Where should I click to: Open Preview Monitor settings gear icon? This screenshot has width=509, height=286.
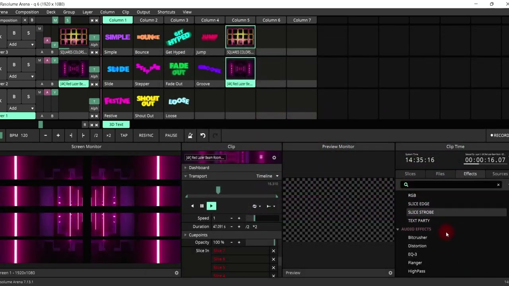pos(390,273)
